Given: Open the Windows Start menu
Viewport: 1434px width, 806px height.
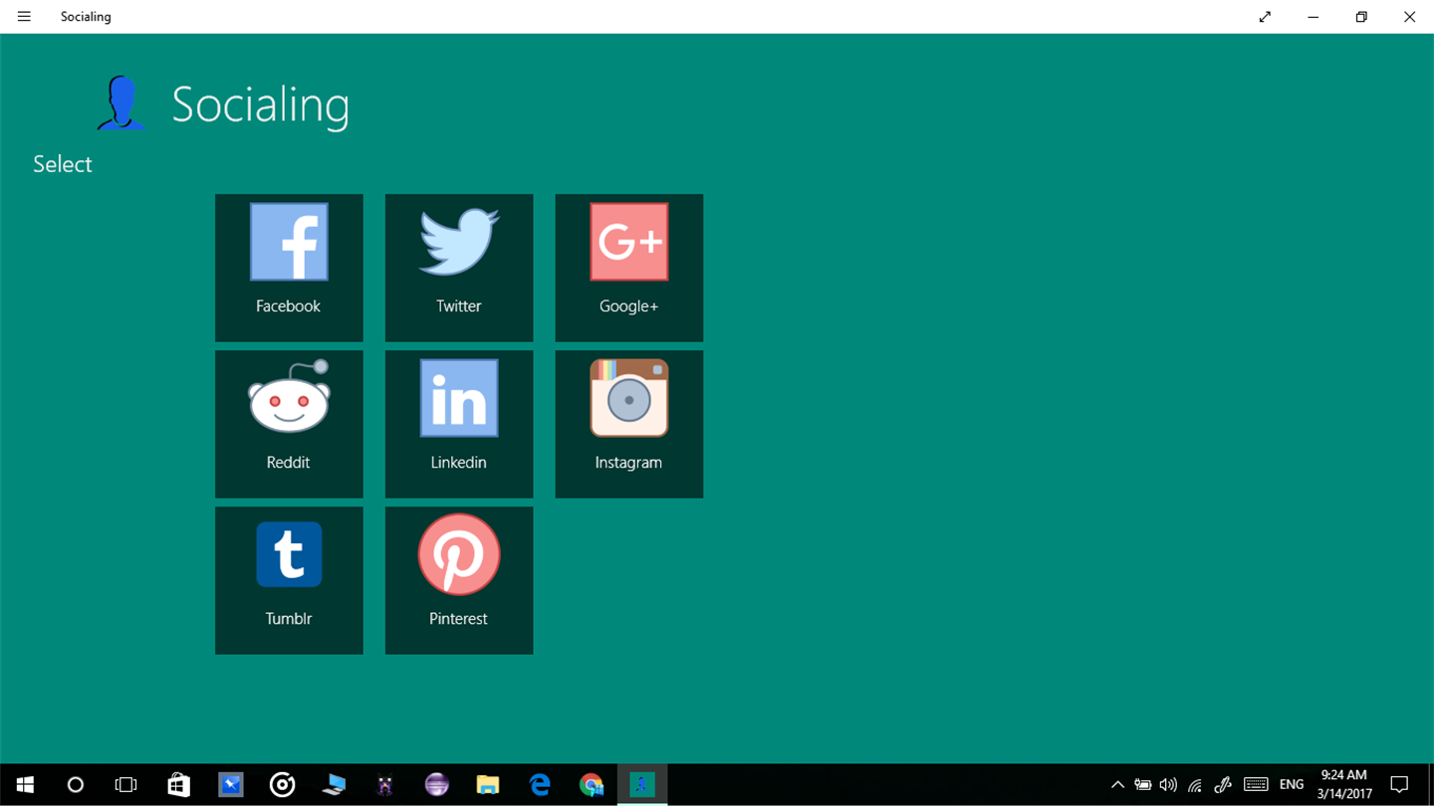Looking at the screenshot, I should point(25,785).
